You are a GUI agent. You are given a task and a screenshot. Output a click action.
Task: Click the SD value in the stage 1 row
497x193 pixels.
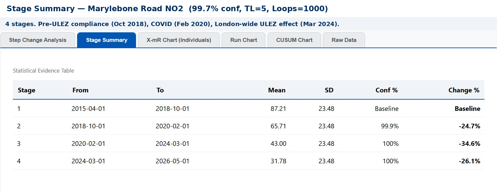click(x=326, y=109)
